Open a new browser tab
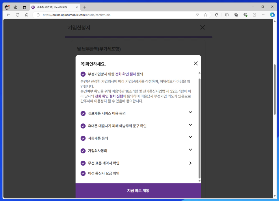Screen dimensions: 279x201 click(85, 7)
